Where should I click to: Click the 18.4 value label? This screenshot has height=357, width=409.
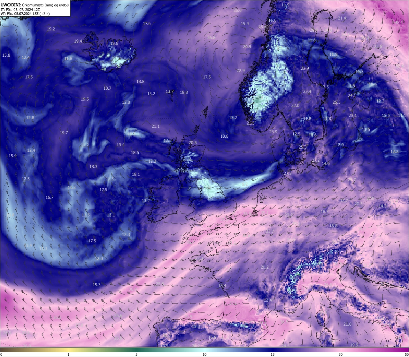coord(222,286)
